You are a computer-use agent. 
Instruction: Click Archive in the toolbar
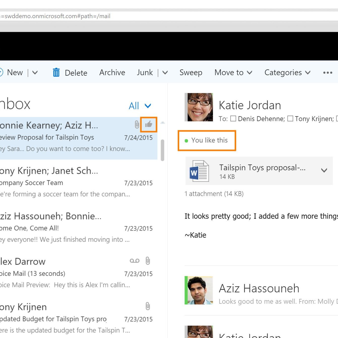point(112,73)
